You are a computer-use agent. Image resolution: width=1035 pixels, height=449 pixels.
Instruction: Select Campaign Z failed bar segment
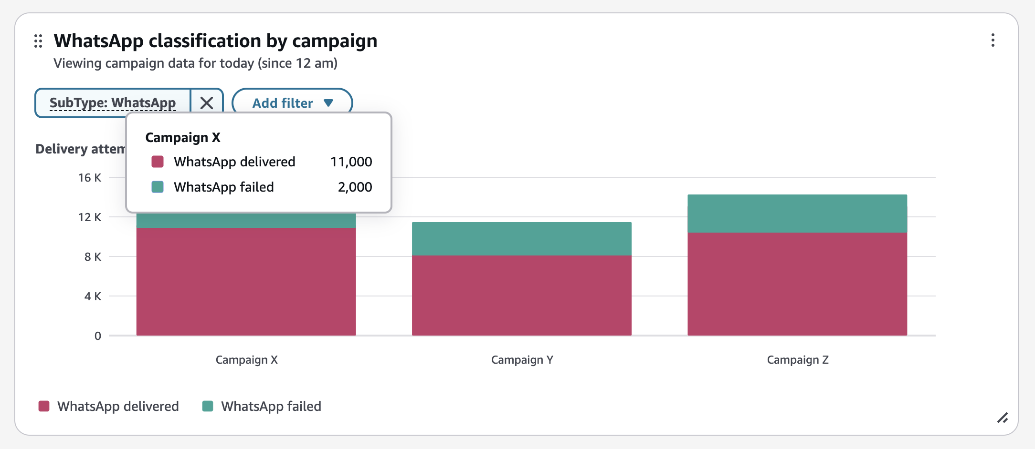point(797,214)
